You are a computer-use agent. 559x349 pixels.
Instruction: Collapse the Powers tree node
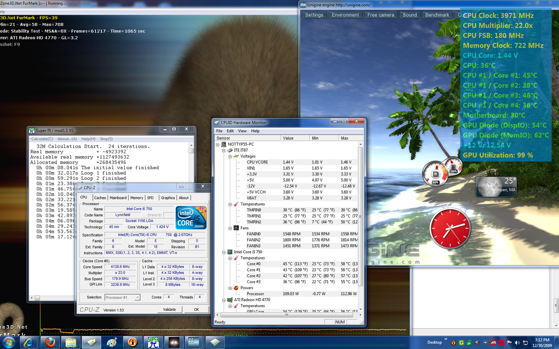click(x=230, y=288)
